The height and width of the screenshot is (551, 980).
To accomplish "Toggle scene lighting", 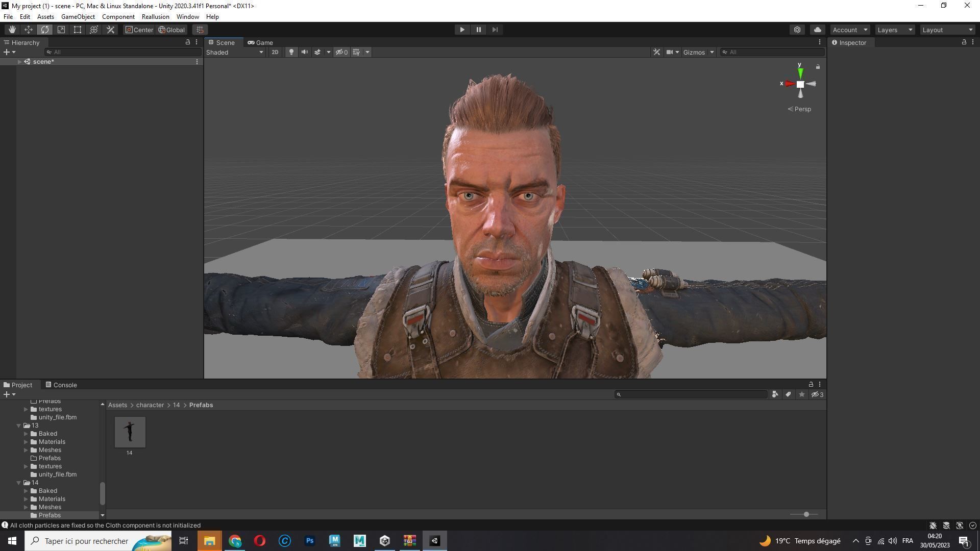I will pyautogui.click(x=291, y=52).
